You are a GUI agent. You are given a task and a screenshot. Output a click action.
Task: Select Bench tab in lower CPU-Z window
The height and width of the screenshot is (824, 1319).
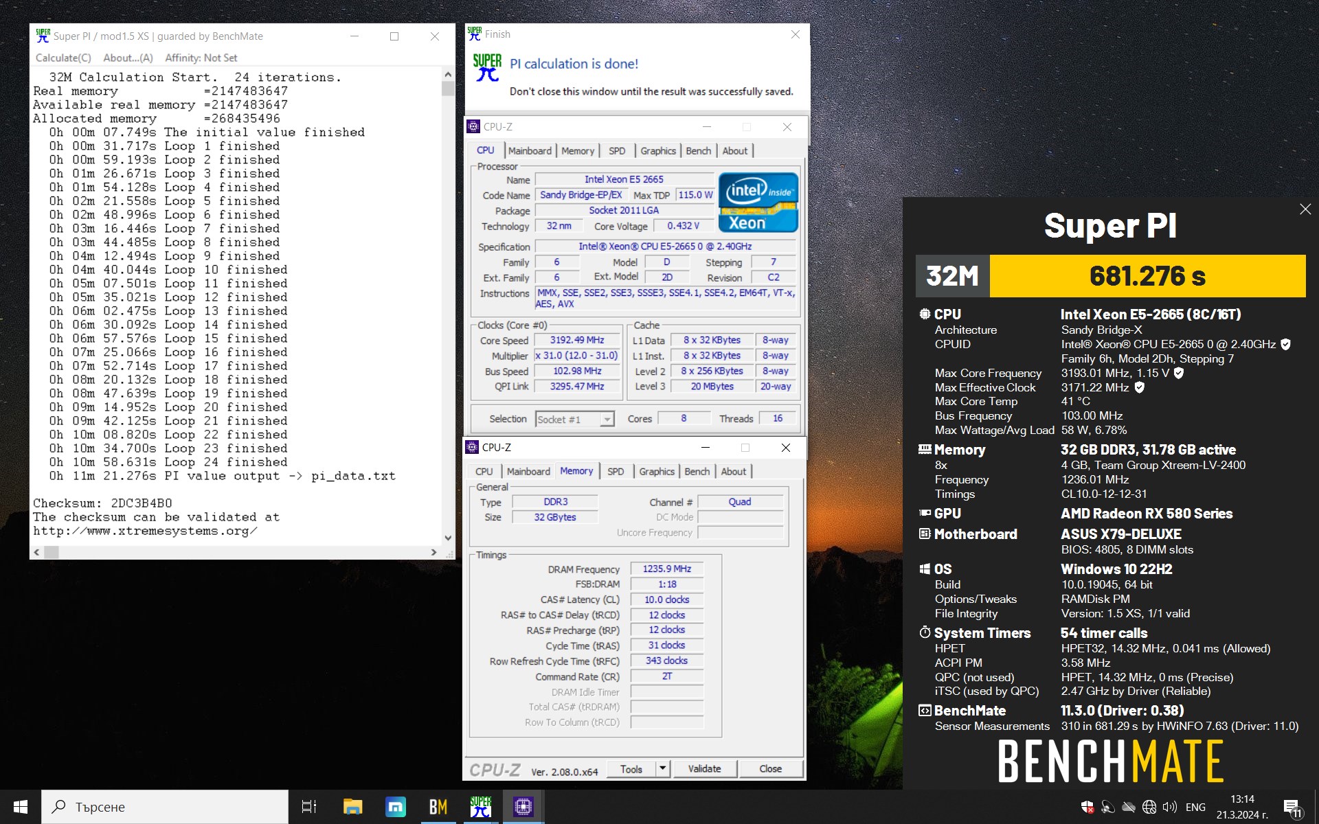(x=697, y=472)
